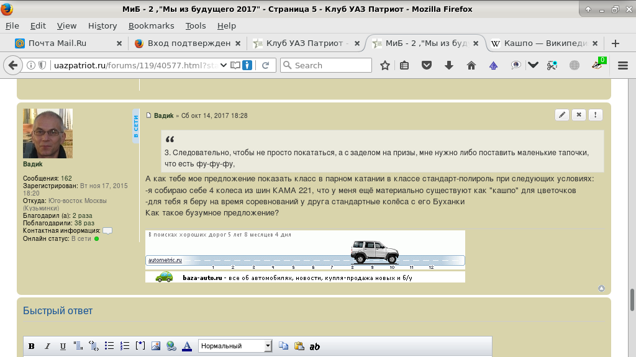This screenshot has height=357, width=636.
Task: Go to Firefox Home page
Action: tap(471, 65)
